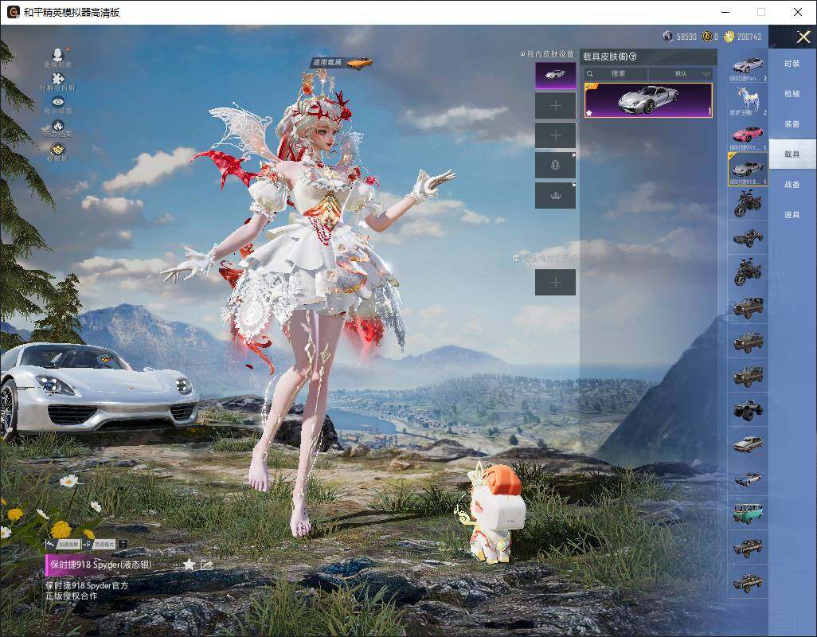Toggle favorite star on skin card
The width and height of the screenshot is (817, 637).
coord(588,112)
